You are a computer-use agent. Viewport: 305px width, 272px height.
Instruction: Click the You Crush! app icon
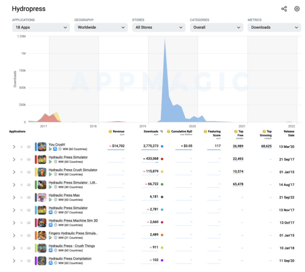point(42,146)
